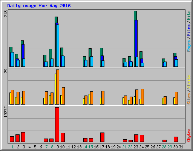Select day "2" on the date axis
The width and height of the screenshot is (193, 151).
(x=18, y=147)
